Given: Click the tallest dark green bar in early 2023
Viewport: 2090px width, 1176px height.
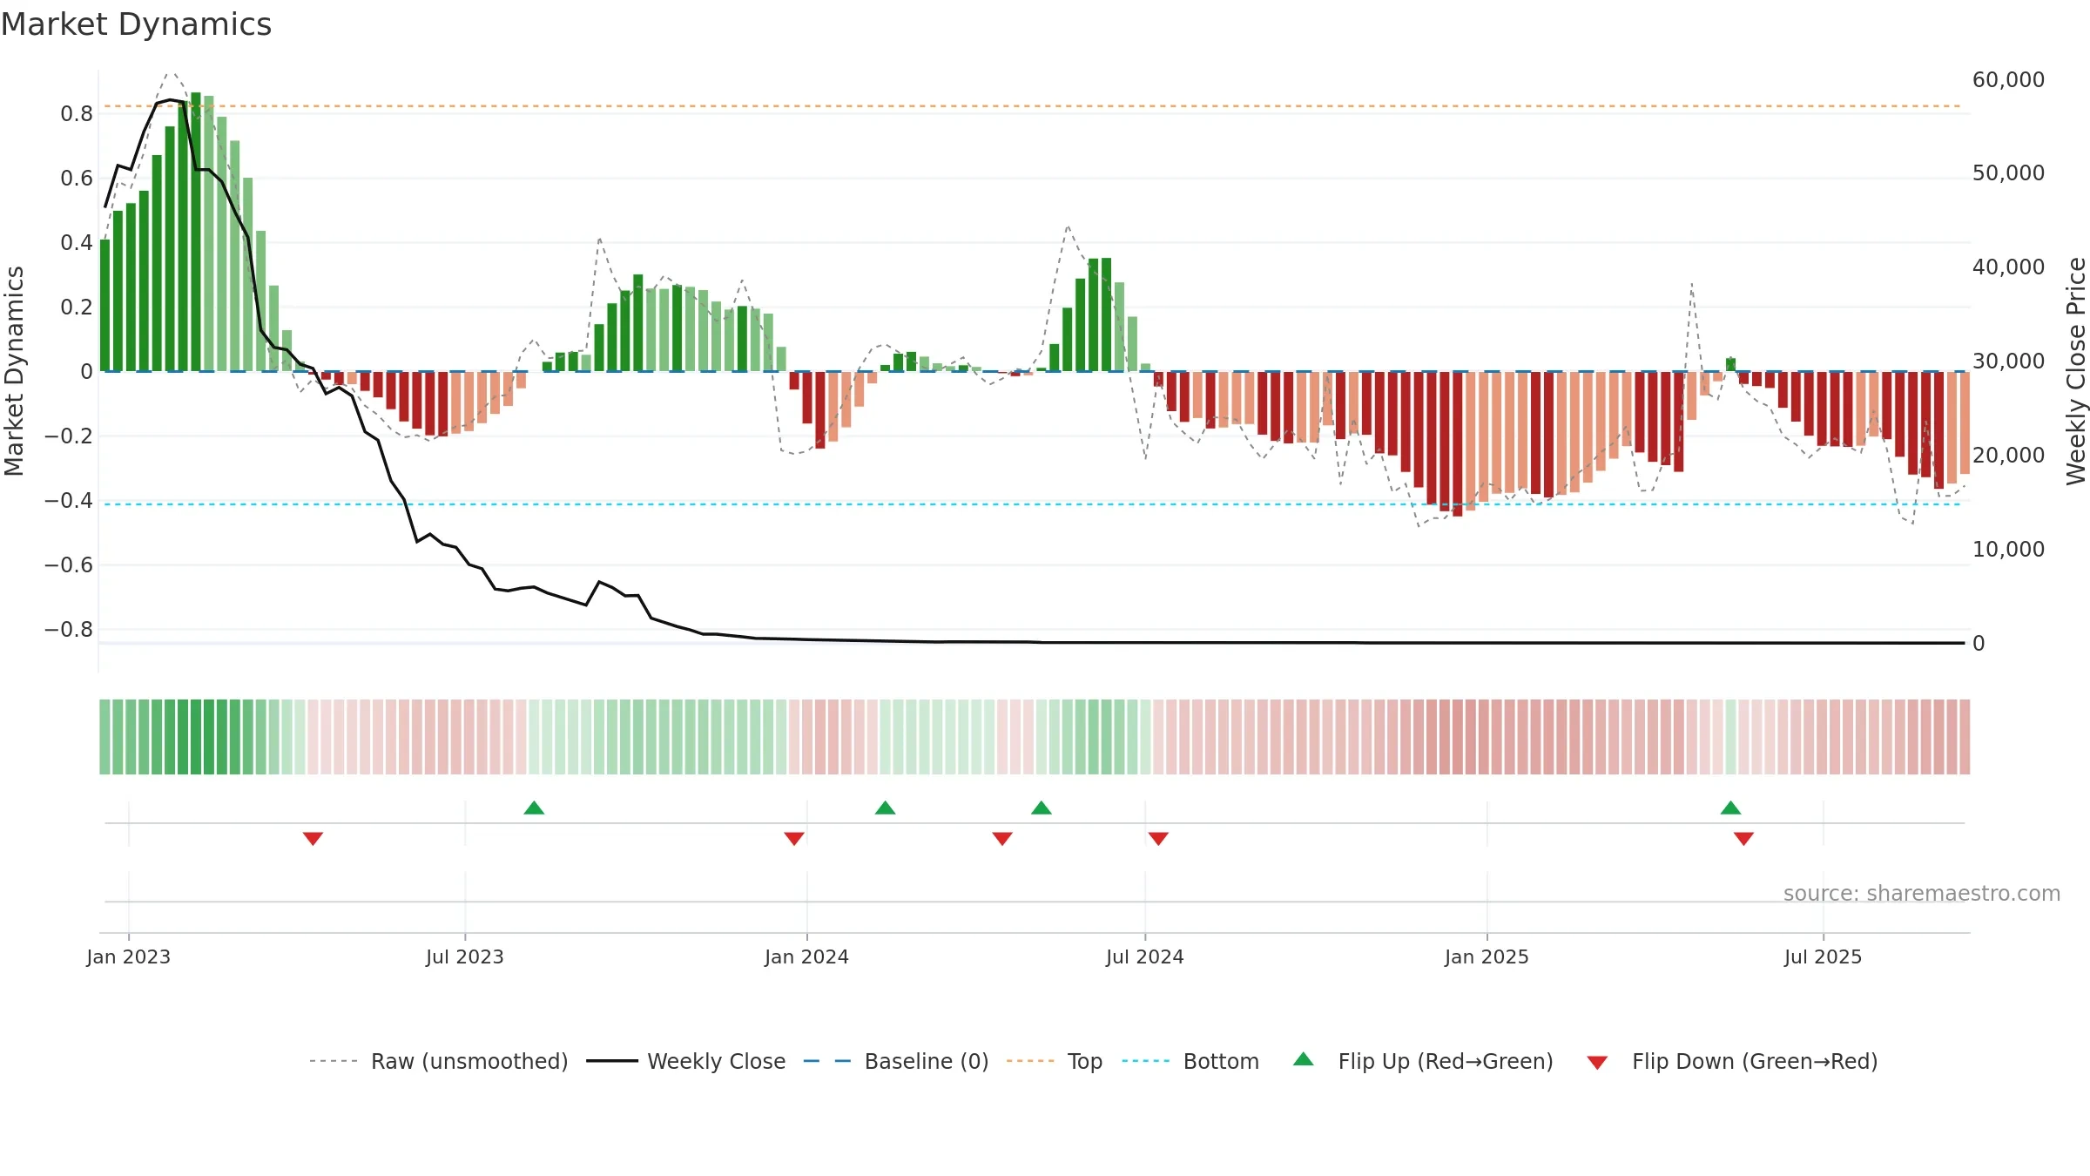Looking at the screenshot, I should 196,232.
